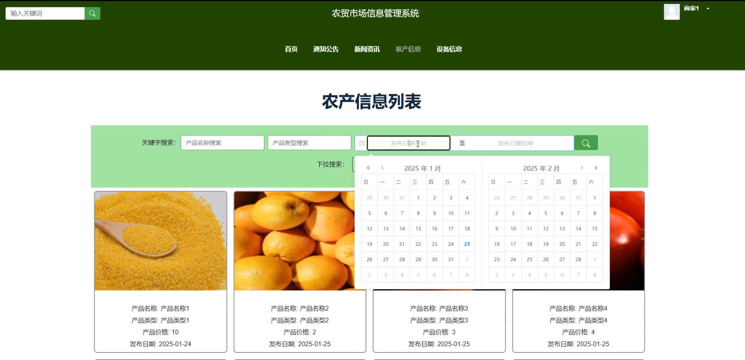
Task: Open the 产品名称2 oranges product image
Action: 294,241
